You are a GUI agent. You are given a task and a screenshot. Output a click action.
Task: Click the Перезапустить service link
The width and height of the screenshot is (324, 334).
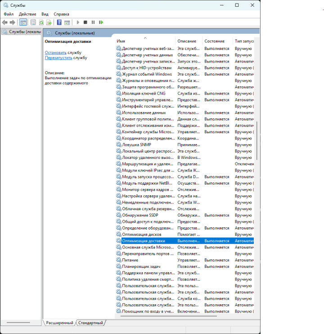click(58, 58)
